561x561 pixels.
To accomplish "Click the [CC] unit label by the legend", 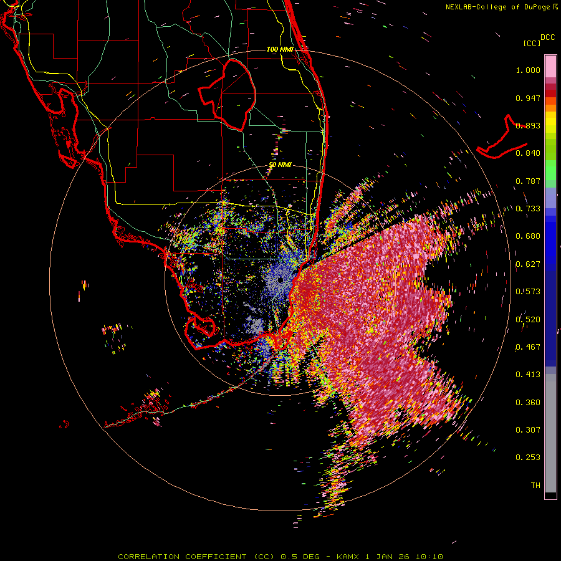I will 532,43.
